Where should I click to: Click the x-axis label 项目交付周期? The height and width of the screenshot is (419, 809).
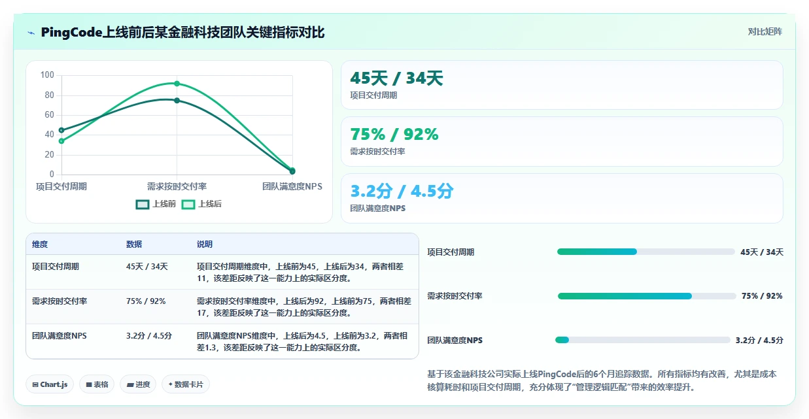point(61,186)
